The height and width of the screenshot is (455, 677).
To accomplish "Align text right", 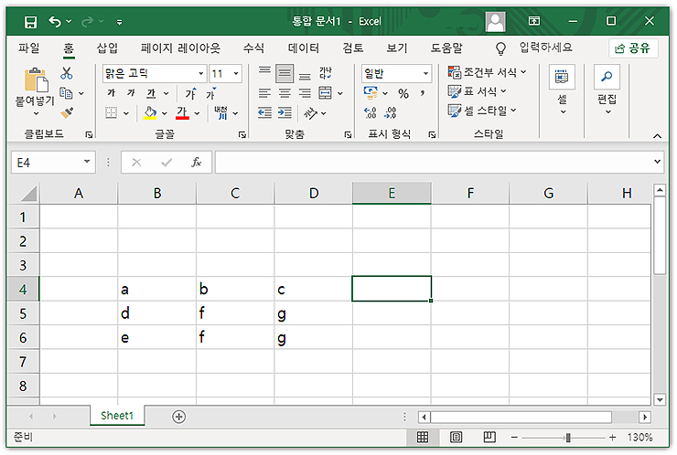I will click(305, 93).
